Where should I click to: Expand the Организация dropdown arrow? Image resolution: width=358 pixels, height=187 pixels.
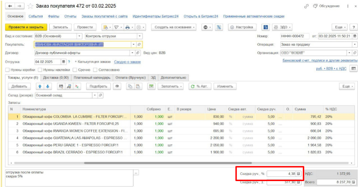349,53
